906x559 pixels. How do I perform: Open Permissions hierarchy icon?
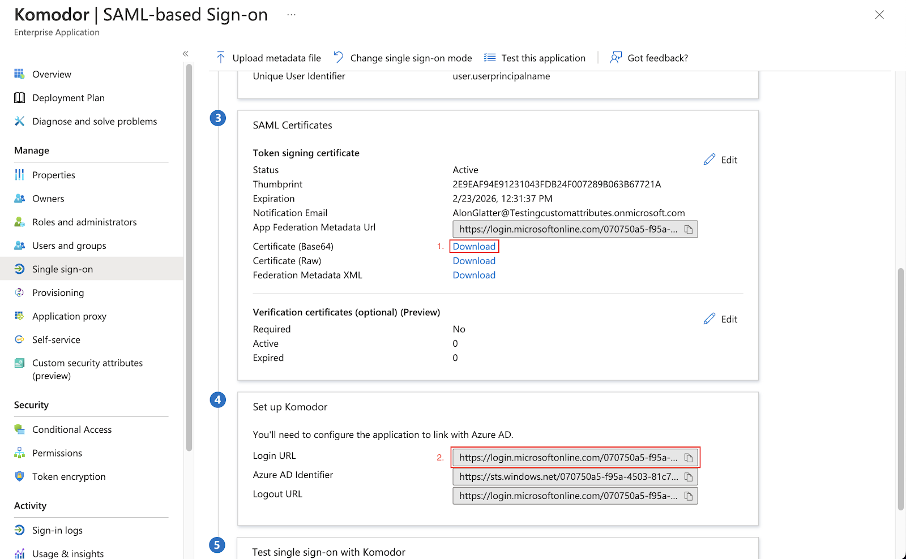(x=19, y=453)
